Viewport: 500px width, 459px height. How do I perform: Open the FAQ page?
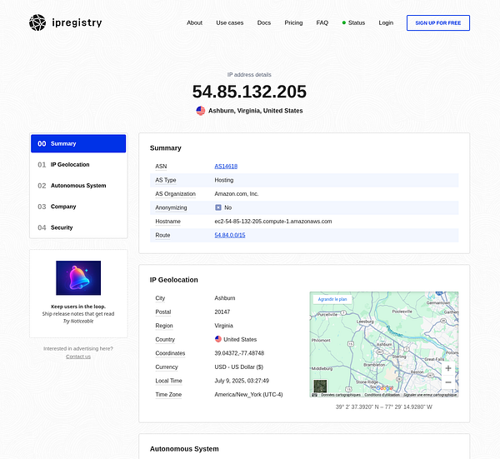pyautogui.click(x=322, y=22)
